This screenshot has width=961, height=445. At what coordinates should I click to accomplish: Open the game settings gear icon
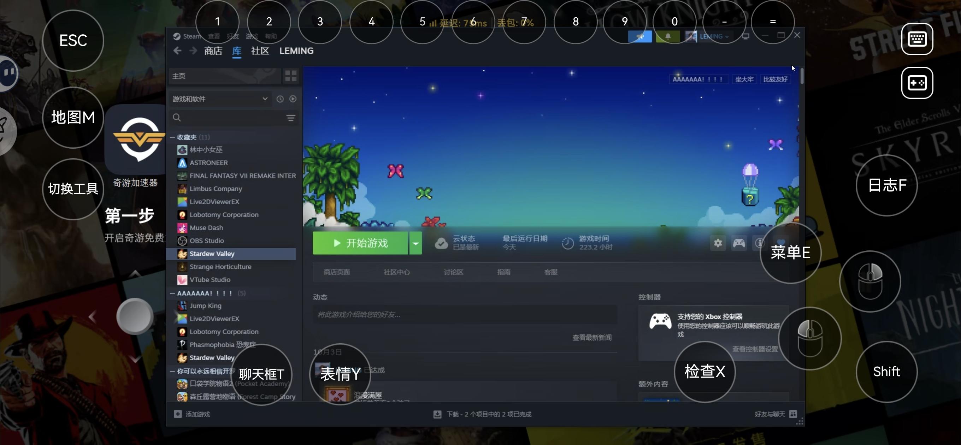(717, 243)
